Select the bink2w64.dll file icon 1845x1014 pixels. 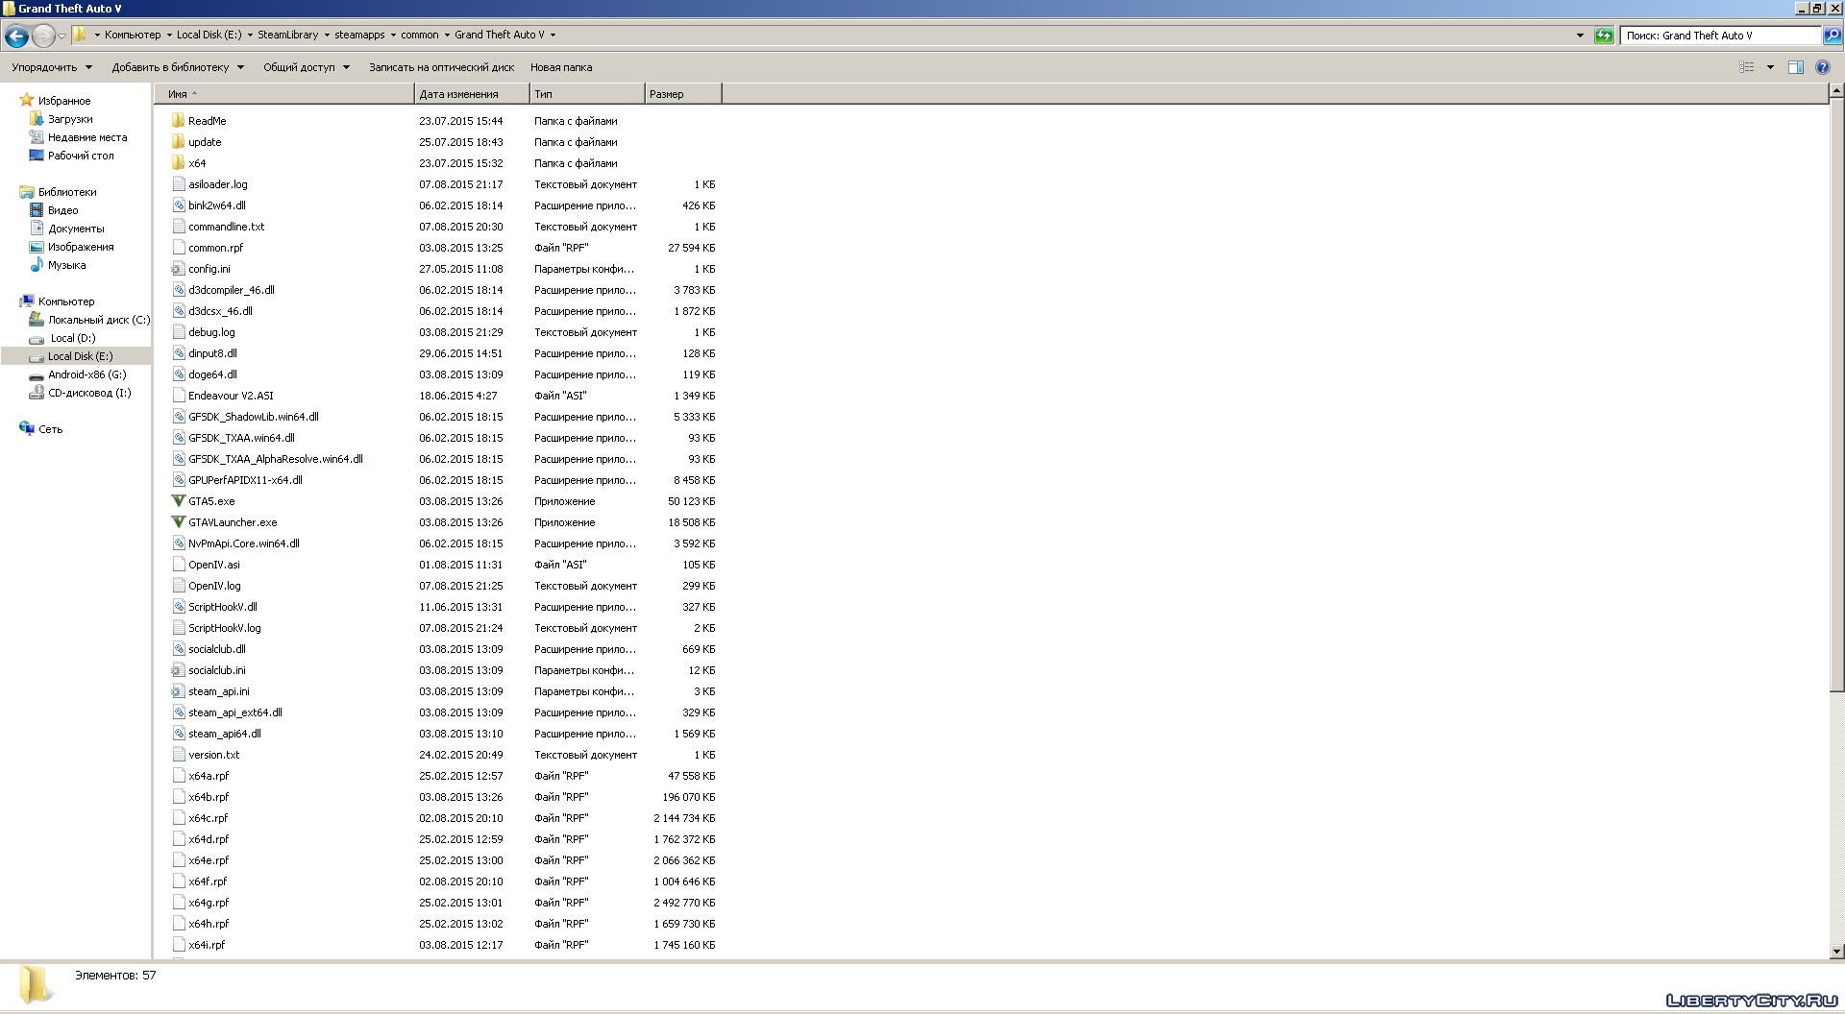click(x=178, y=205)
